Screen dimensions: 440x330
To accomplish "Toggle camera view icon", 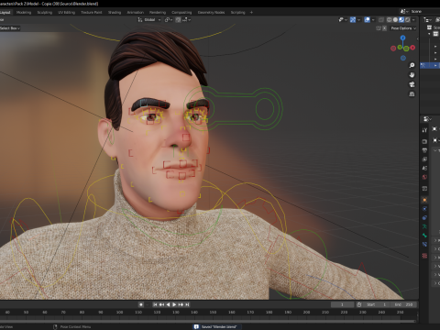I will click(x=412, y=84).
